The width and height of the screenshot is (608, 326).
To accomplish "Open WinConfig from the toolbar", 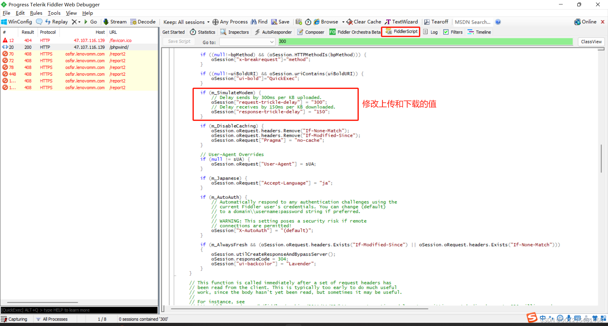I will click(x=17, y=22).
